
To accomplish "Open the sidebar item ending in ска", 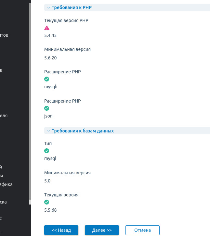I will [x=3, y=202].
